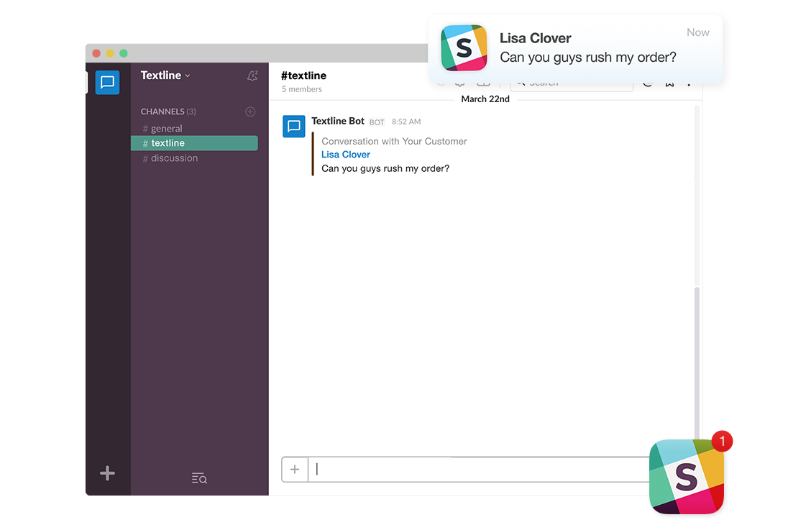This screenshot has width=788, height=525.
Task: Click the yellow minimize window button
Action: tap(110, 53)
